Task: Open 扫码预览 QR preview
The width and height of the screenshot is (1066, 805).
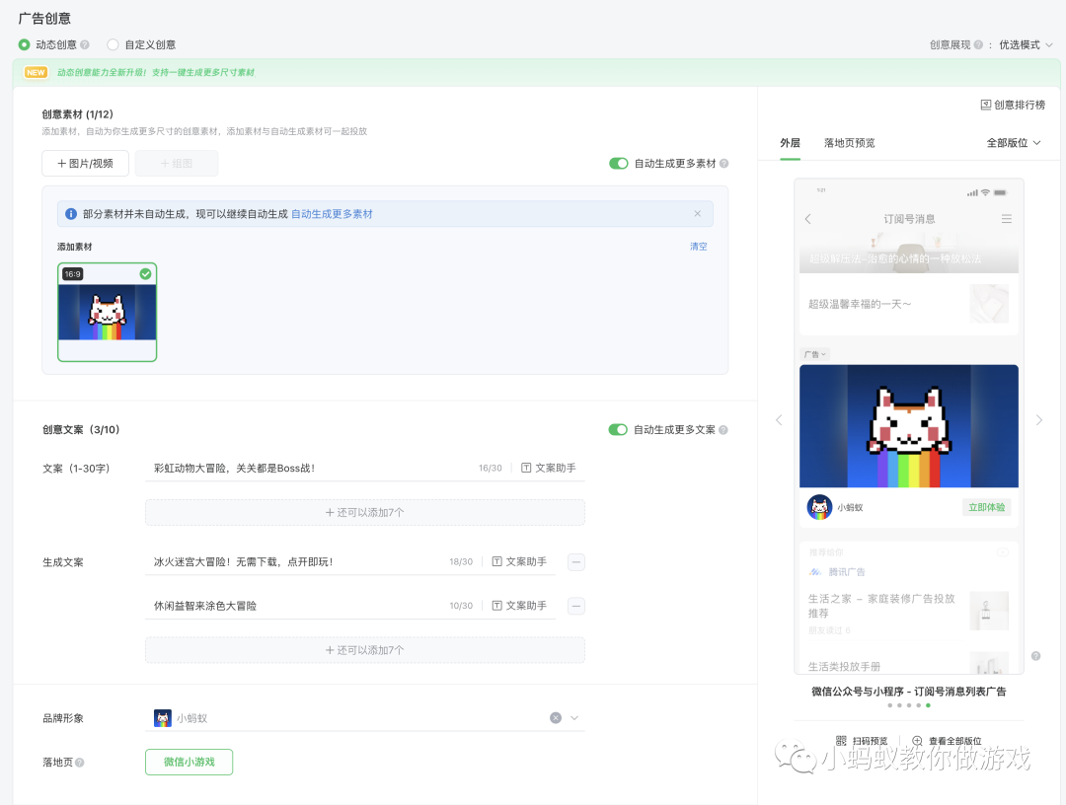Action: pos(862,741)
